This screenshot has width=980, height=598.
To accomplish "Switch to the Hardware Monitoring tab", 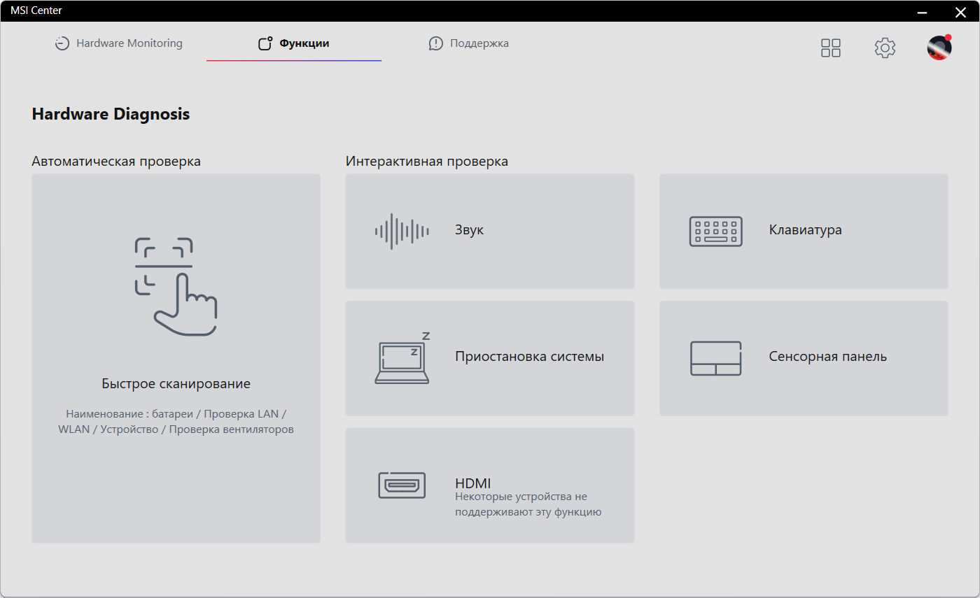I will tap(119, 43).
